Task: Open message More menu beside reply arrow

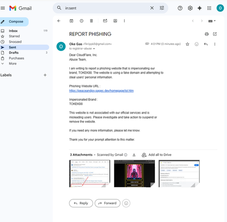Action: click(x=215, y=44)
